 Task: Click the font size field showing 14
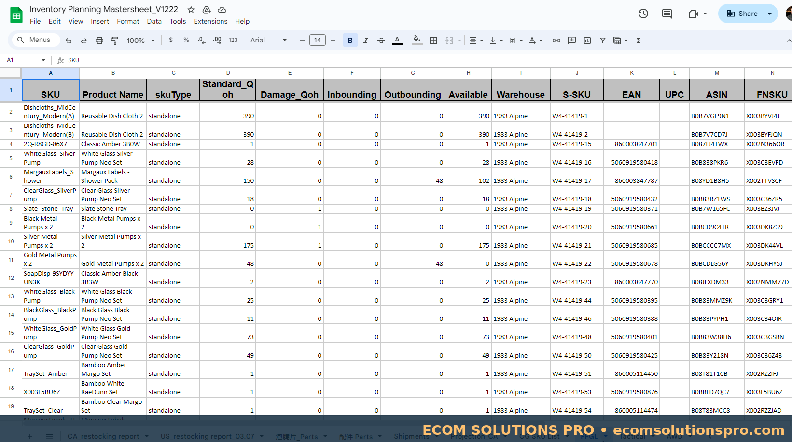pyautogui.click(x=318, y=40)
